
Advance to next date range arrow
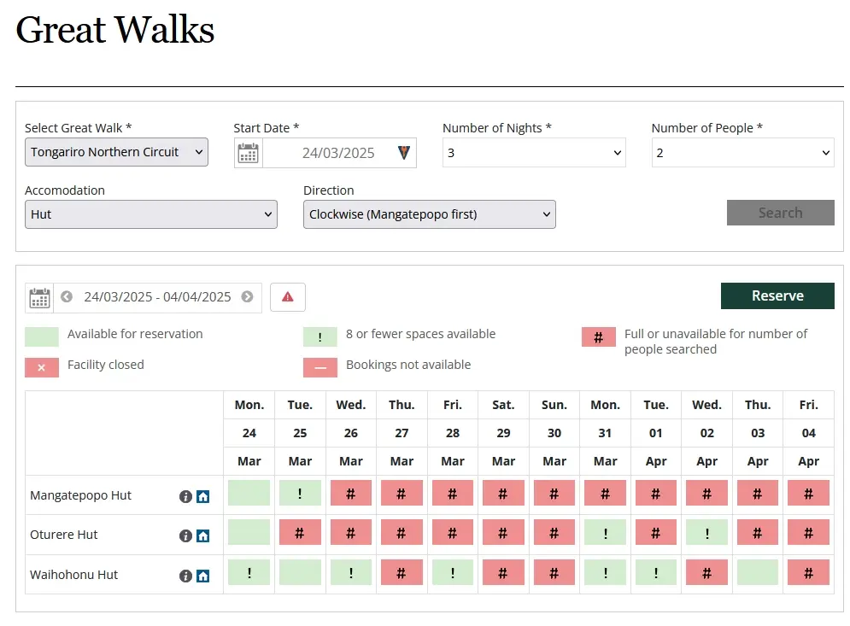[247, 296]
